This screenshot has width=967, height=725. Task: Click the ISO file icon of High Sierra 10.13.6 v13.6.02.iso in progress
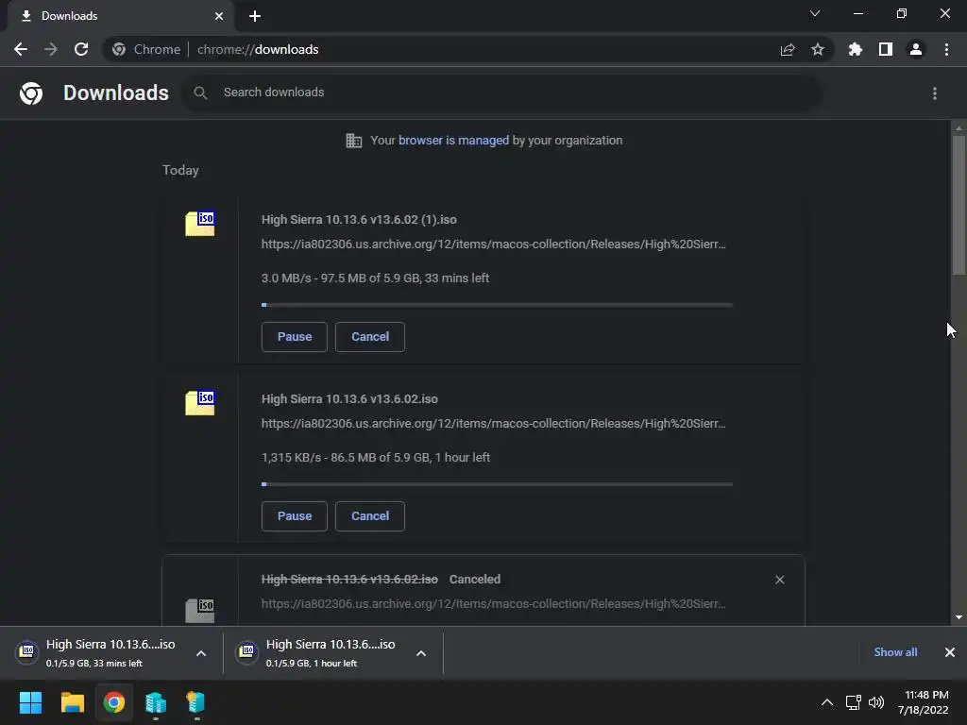pyautogui.click(x=200, y=403)
